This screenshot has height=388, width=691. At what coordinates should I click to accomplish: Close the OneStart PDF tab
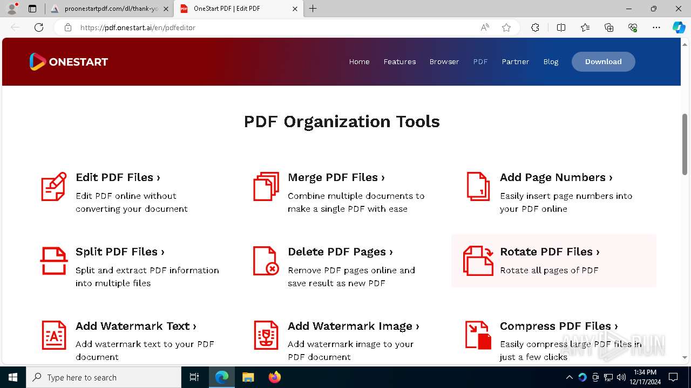click(295, 9)
